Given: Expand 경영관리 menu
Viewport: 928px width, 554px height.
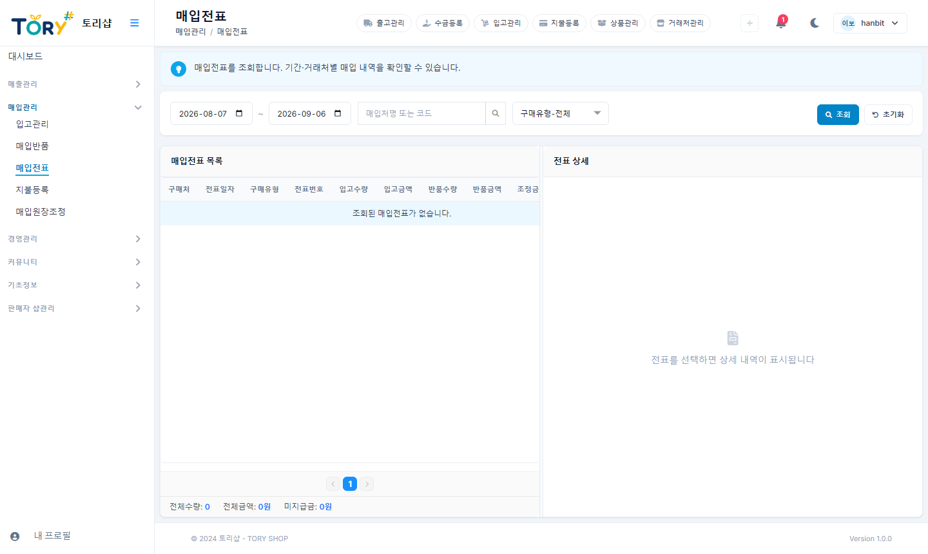Looking at the screenshot, I should point(75,239).
